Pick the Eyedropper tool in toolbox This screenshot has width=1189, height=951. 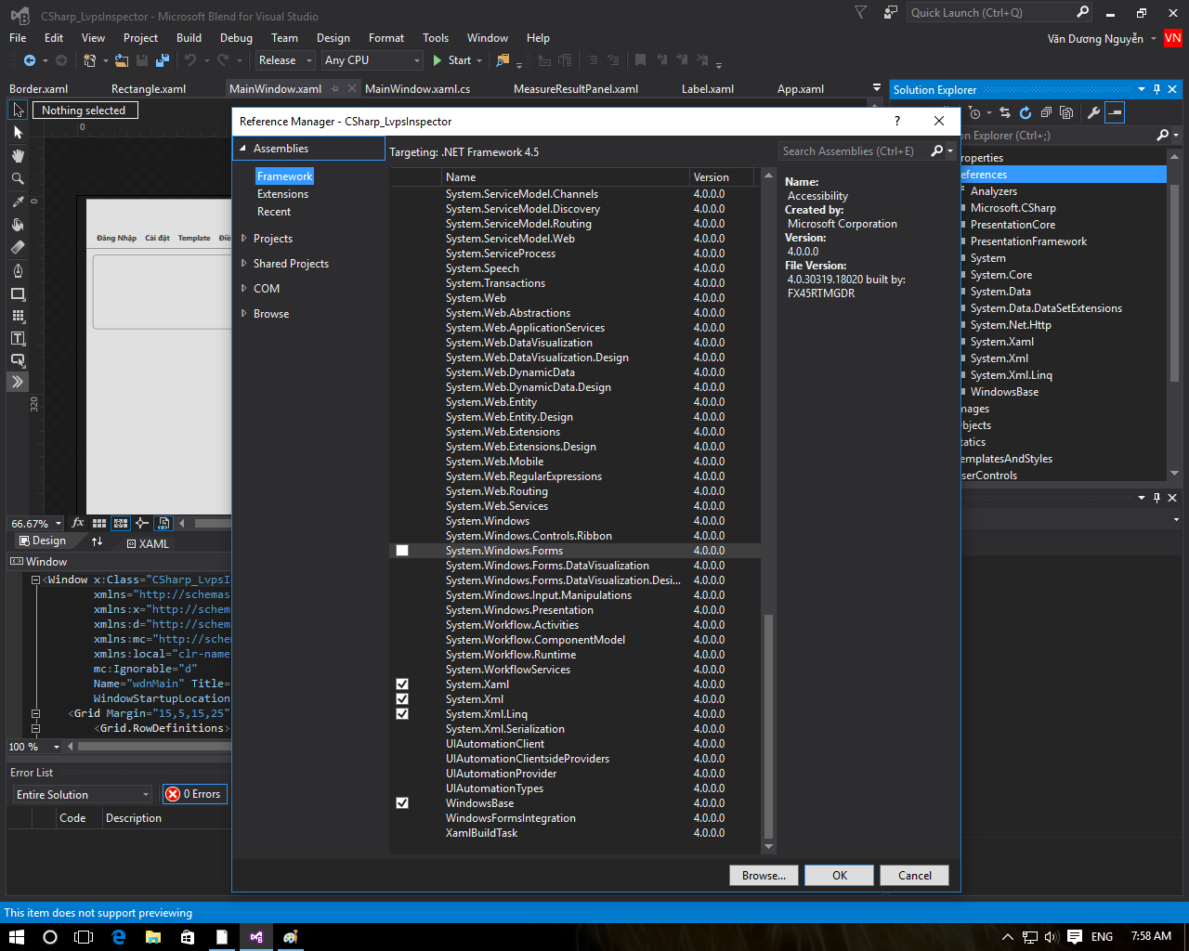18,202
